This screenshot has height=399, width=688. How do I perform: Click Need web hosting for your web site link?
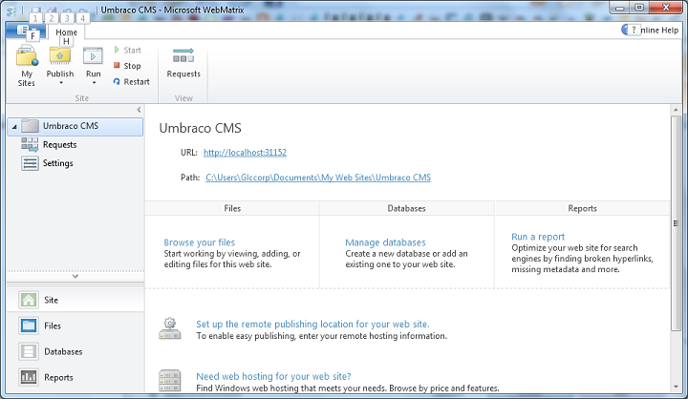coord(273,376)
